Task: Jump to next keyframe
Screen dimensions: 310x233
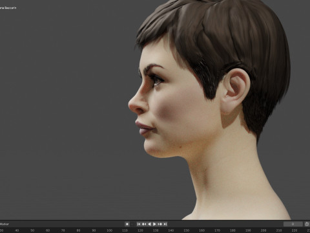Action: click(160, 224)
